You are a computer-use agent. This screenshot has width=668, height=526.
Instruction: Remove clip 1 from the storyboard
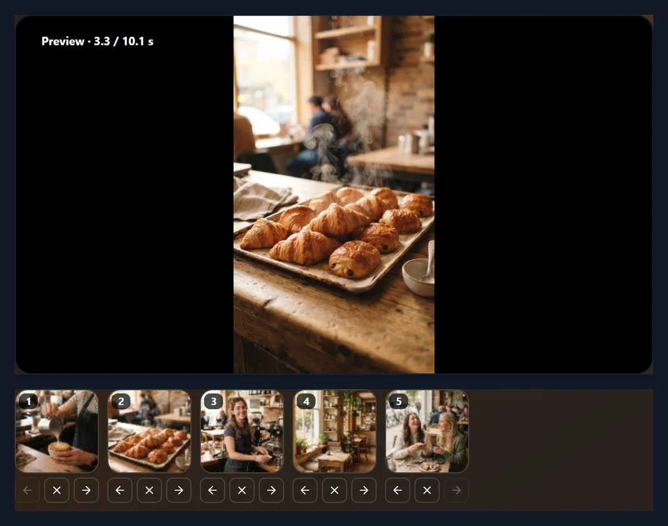tap(57, 490)
